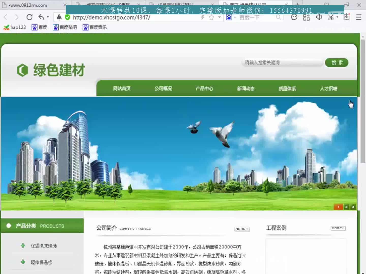This screenshot has width=366, height=274.
Task: Go to 网站首页 nav item
Action: pos(122,88)
